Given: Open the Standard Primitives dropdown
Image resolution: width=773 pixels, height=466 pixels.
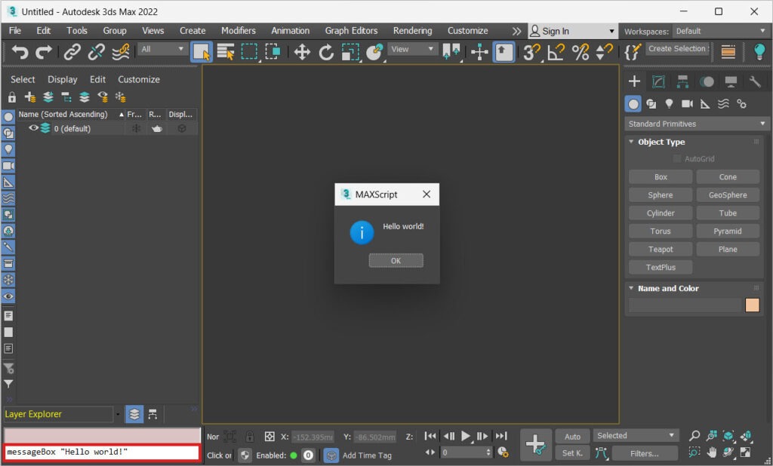Looking at the screenshot, I should pos(696,124).
